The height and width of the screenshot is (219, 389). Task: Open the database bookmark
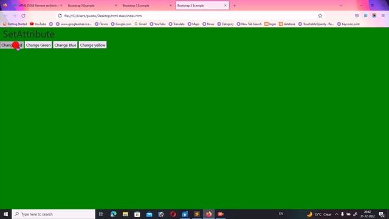tap(287, 24)
